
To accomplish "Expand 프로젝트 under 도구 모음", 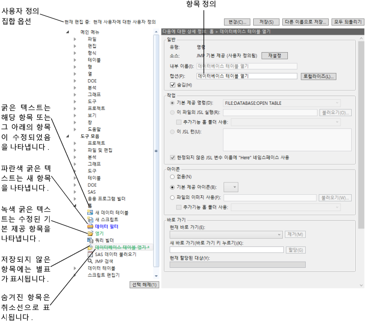I will [x=75, y=143].
